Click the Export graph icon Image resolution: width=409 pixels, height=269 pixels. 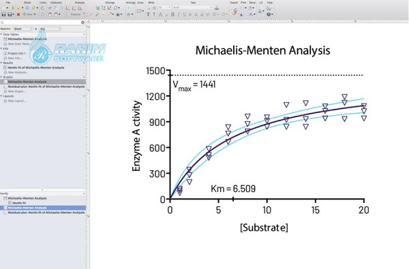[234, 12]
